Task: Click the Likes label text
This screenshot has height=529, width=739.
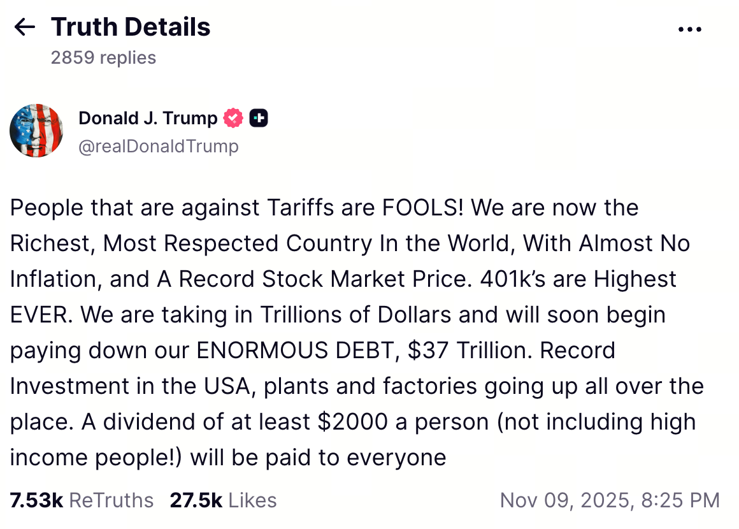Action: point(252,500)
